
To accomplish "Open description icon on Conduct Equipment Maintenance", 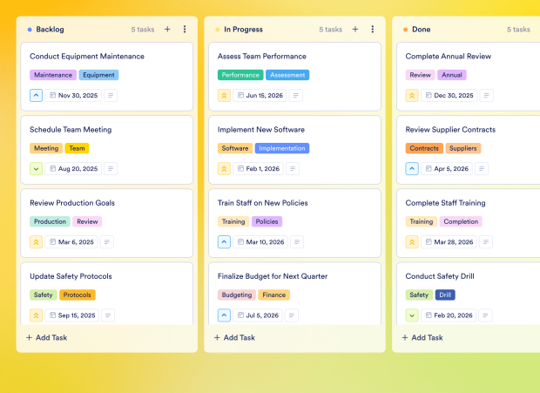I will click(111, 95).
